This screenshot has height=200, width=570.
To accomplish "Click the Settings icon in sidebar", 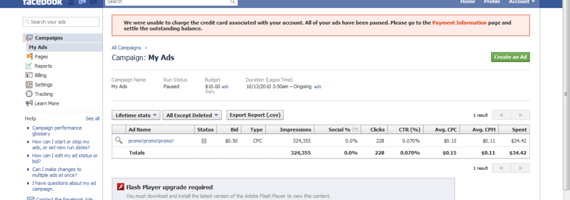I will (x=29, y=84).
